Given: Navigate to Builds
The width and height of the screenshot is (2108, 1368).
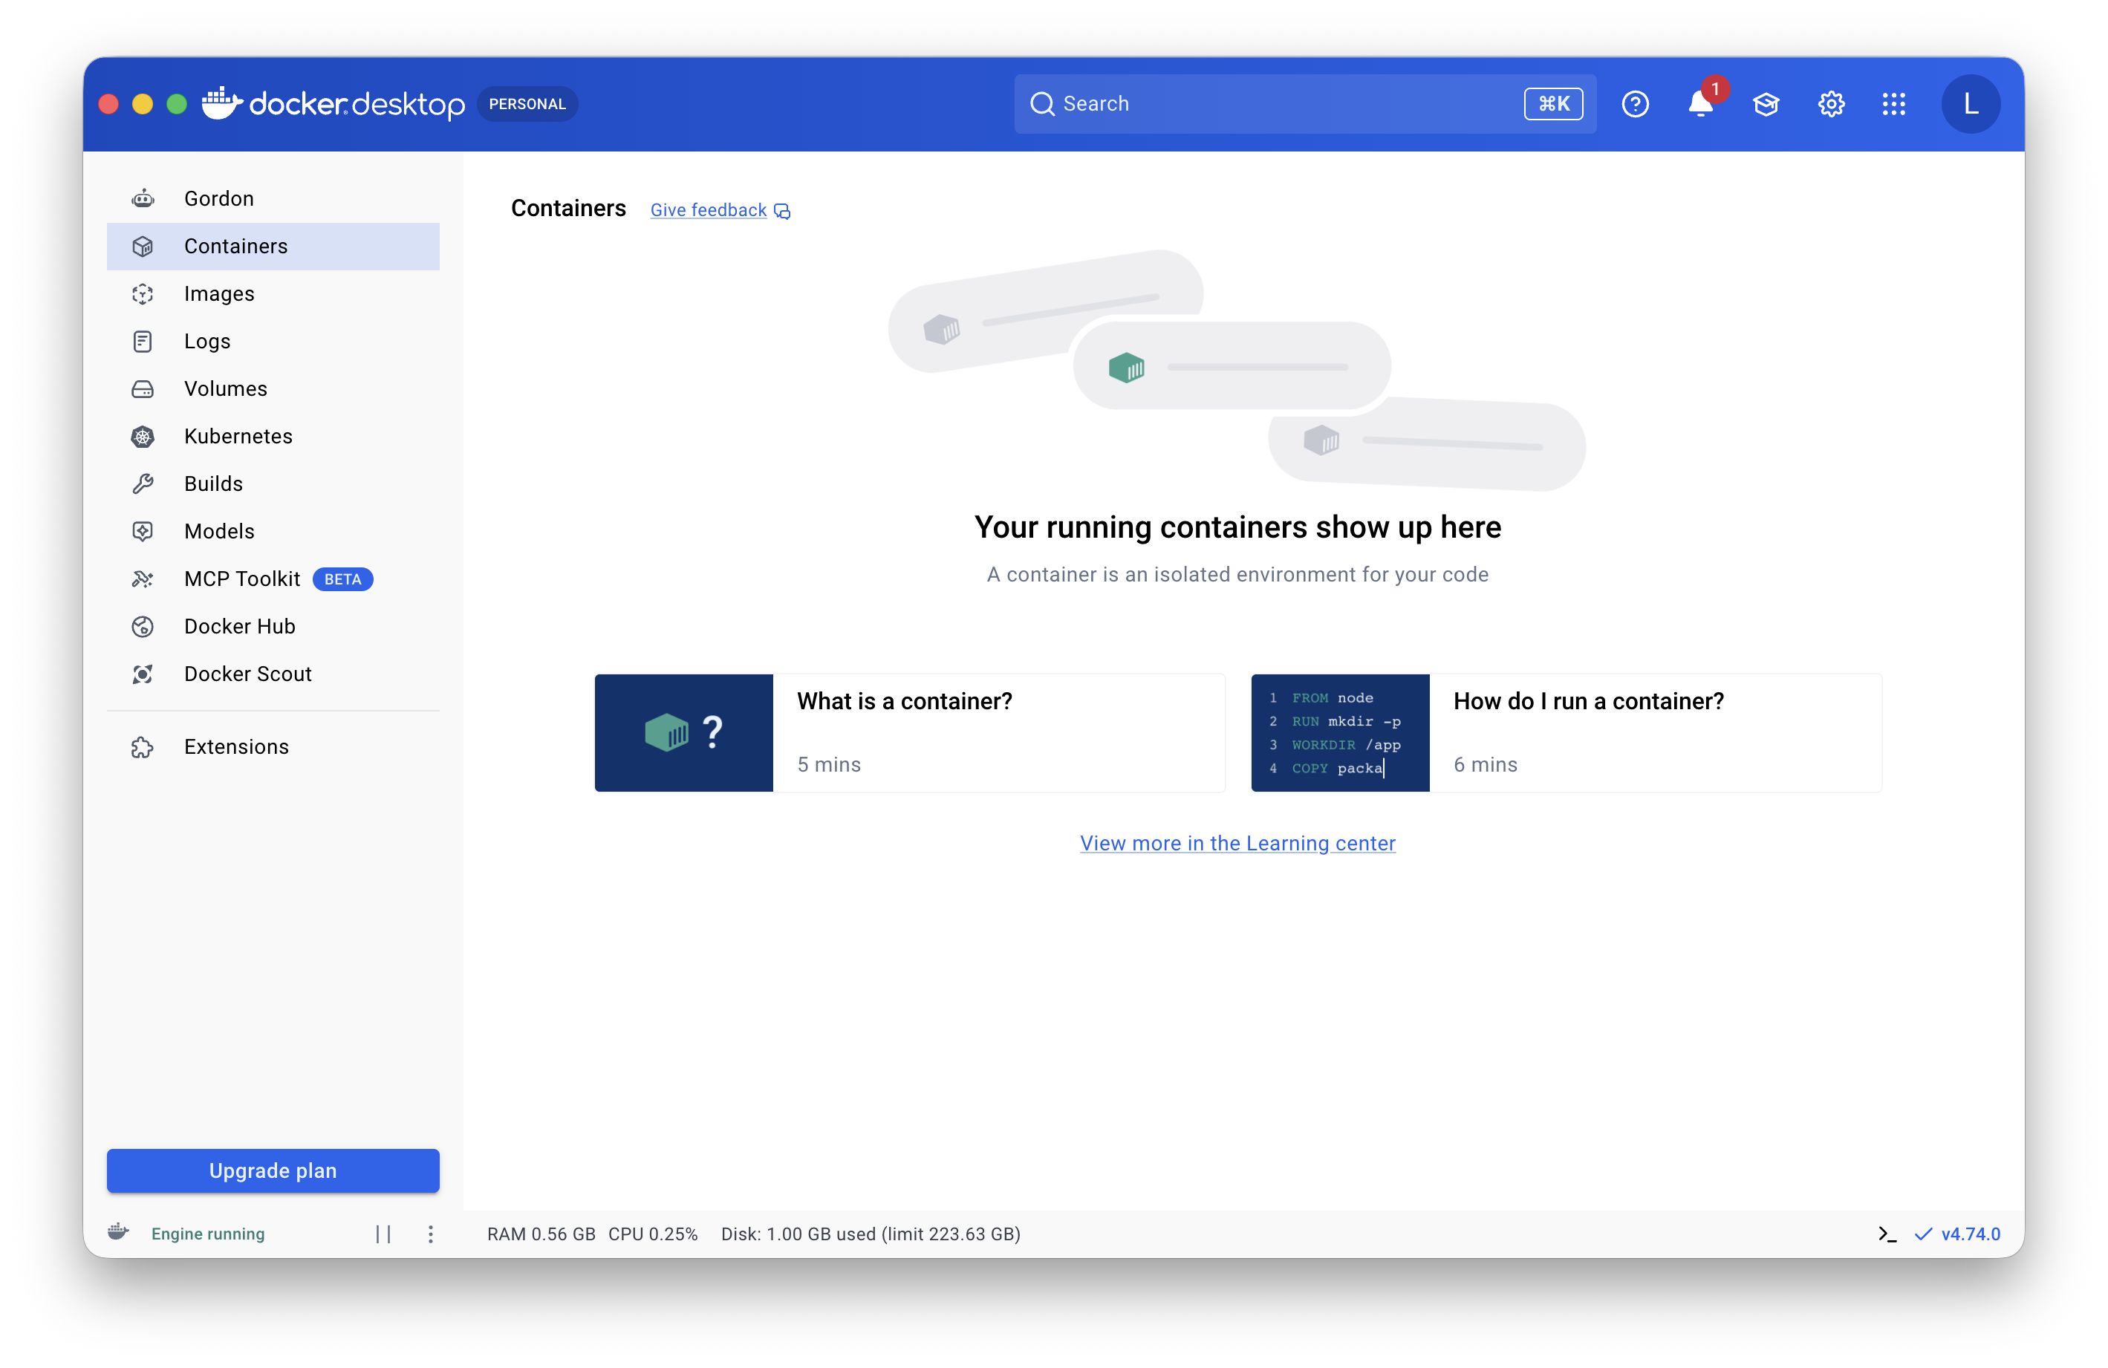Looking at the screenshot, I should tap(273, 483).
